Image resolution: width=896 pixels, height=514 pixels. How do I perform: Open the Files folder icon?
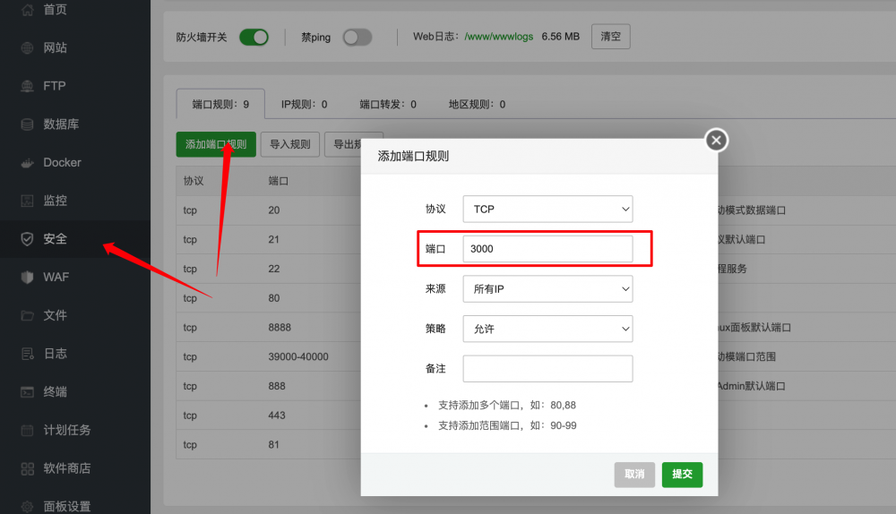tap(27, 315)
